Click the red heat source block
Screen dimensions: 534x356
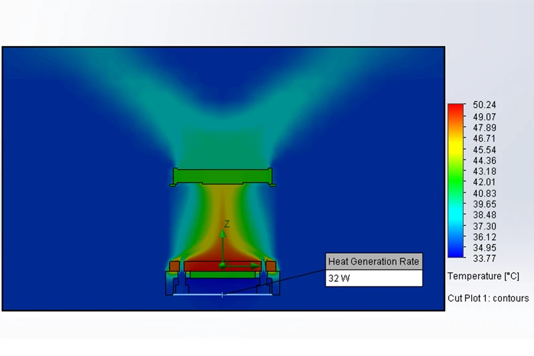223,266
